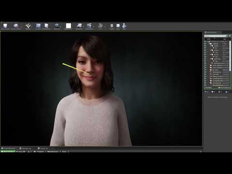Pause the running simulation
The height and width of the screenshot is (174, 232).
[112, 26]
